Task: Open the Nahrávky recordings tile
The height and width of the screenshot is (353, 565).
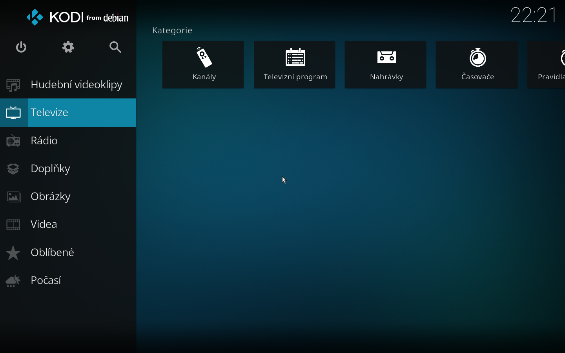Action: [x=385, y=65]
